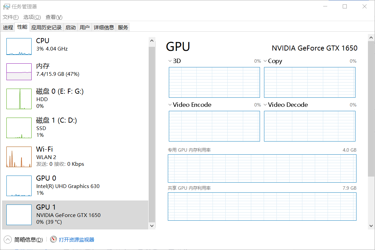Click the Video Encode utilization graph
The image size is (375, 250).
[x=214, y=126]
